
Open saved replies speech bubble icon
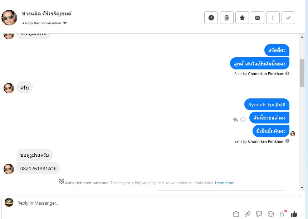[x=259, y=214]
